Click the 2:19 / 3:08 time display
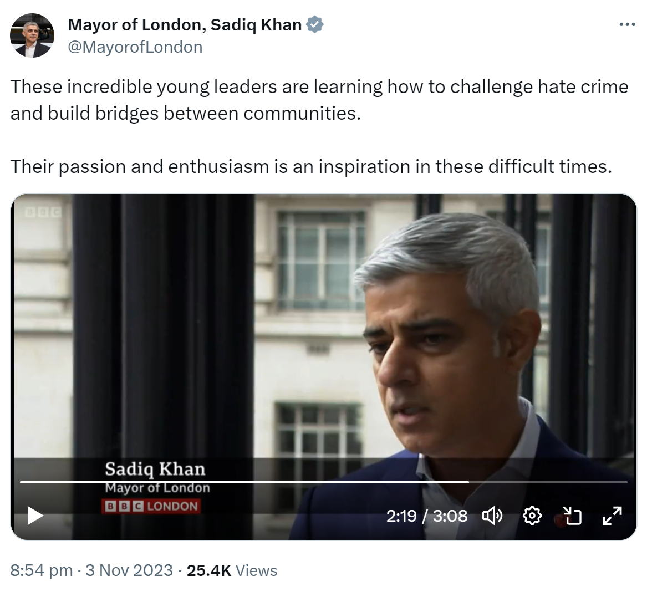This screenshot has height=597, width=647. tap(427, 516)
